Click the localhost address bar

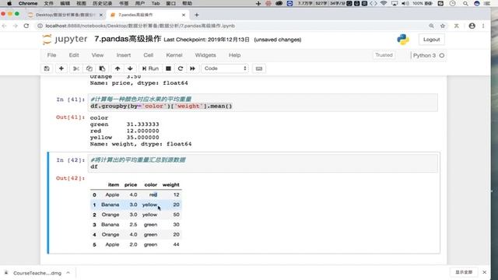(x=140, y=26)
